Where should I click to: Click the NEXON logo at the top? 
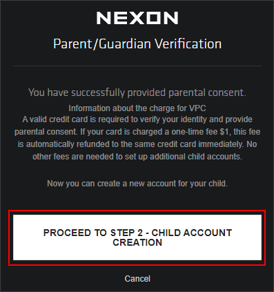[137, 18]
